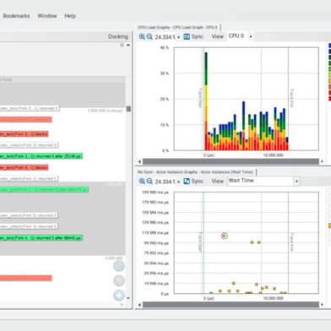Click the trace view scroll-down arrow
The width and height of the screenshot is (331, 331).
click(x=128, y=298)
